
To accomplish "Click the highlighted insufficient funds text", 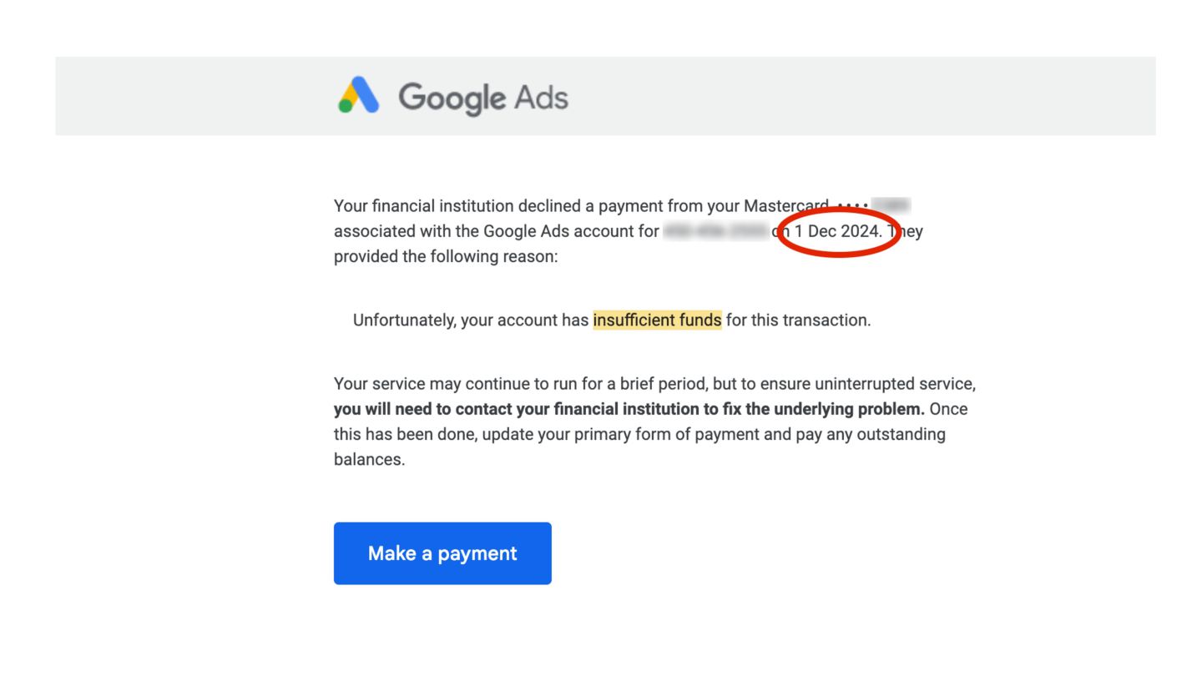I will (x=657, y=320).
